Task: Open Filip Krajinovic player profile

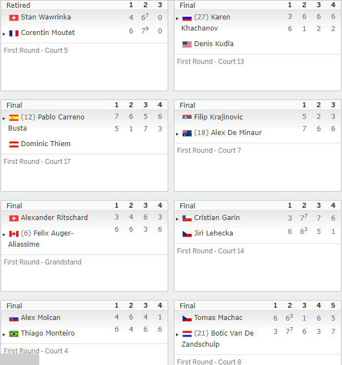Action: tap(218, 117)
